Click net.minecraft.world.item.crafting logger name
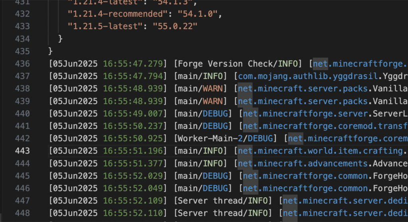Viewport: 408px width, 222px height. tap(320, 151)
